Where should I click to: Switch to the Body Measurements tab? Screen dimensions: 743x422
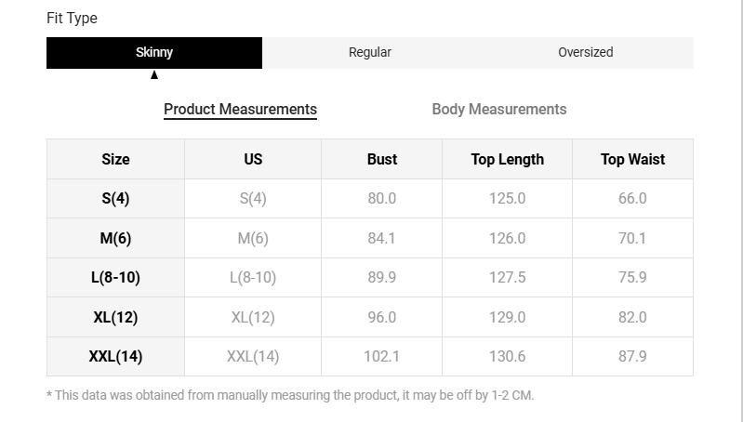coord(498,110)
